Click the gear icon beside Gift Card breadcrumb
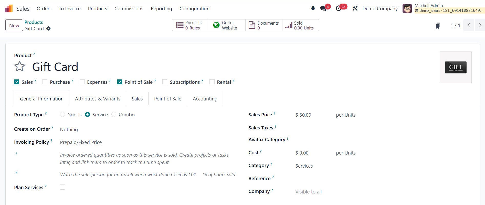485x205 pixels. tap(48, 29)
